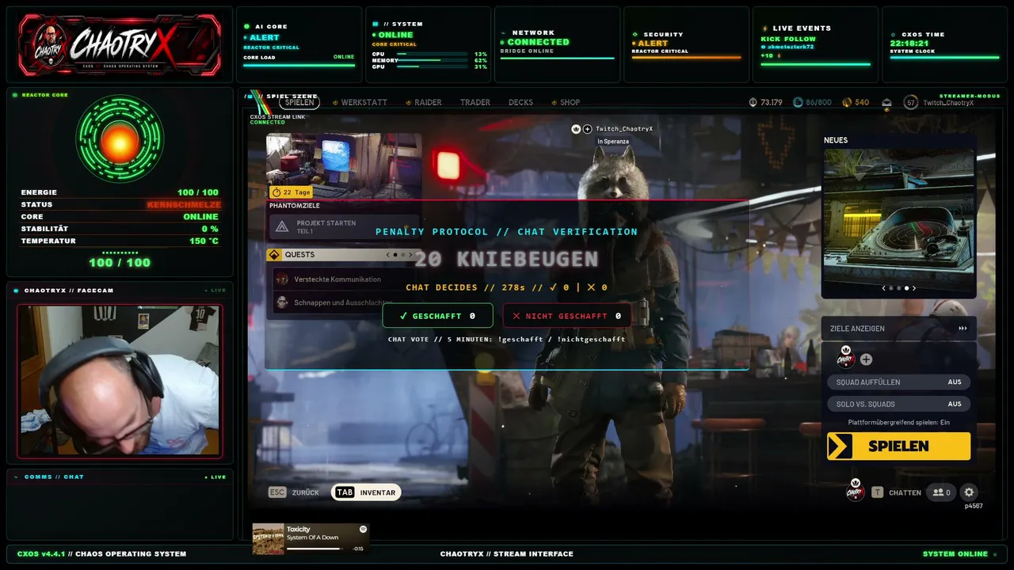Go to next Neues news slide
The width and height of the screenshot is (1014, 570).
(x=914, y=288)
